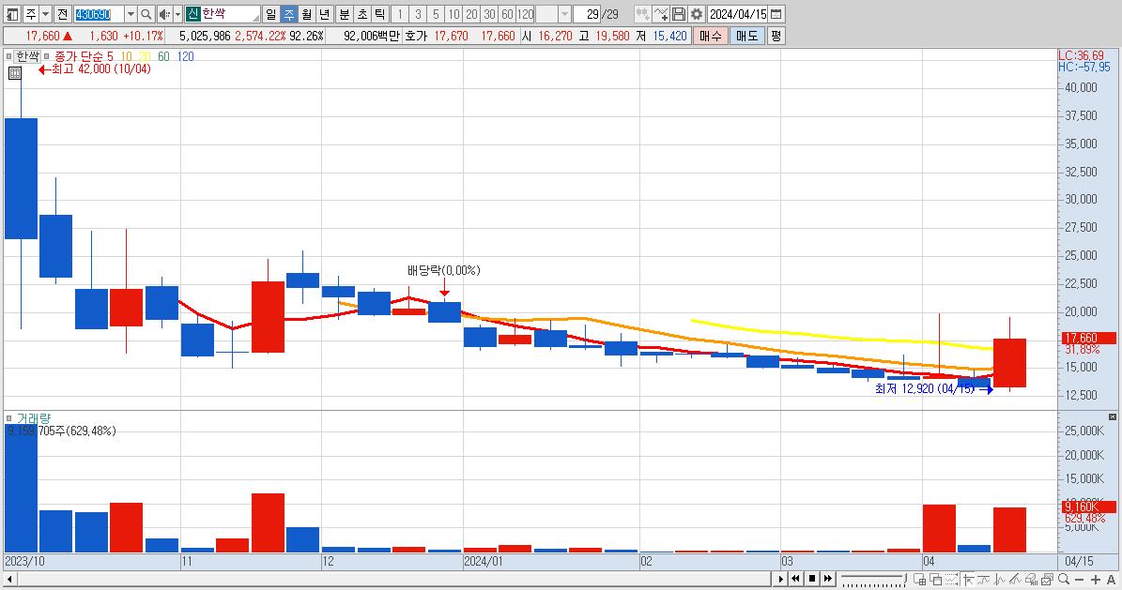Open the calendar date picker icon
The width and height of the screenshot is (1122, 590).
776,14
